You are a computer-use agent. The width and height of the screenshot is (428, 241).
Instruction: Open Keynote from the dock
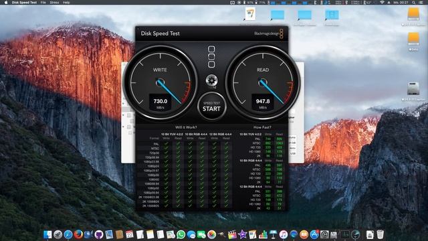(274, 234)
